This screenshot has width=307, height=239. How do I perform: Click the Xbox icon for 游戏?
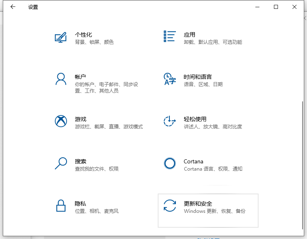click(x=61, y=121)
